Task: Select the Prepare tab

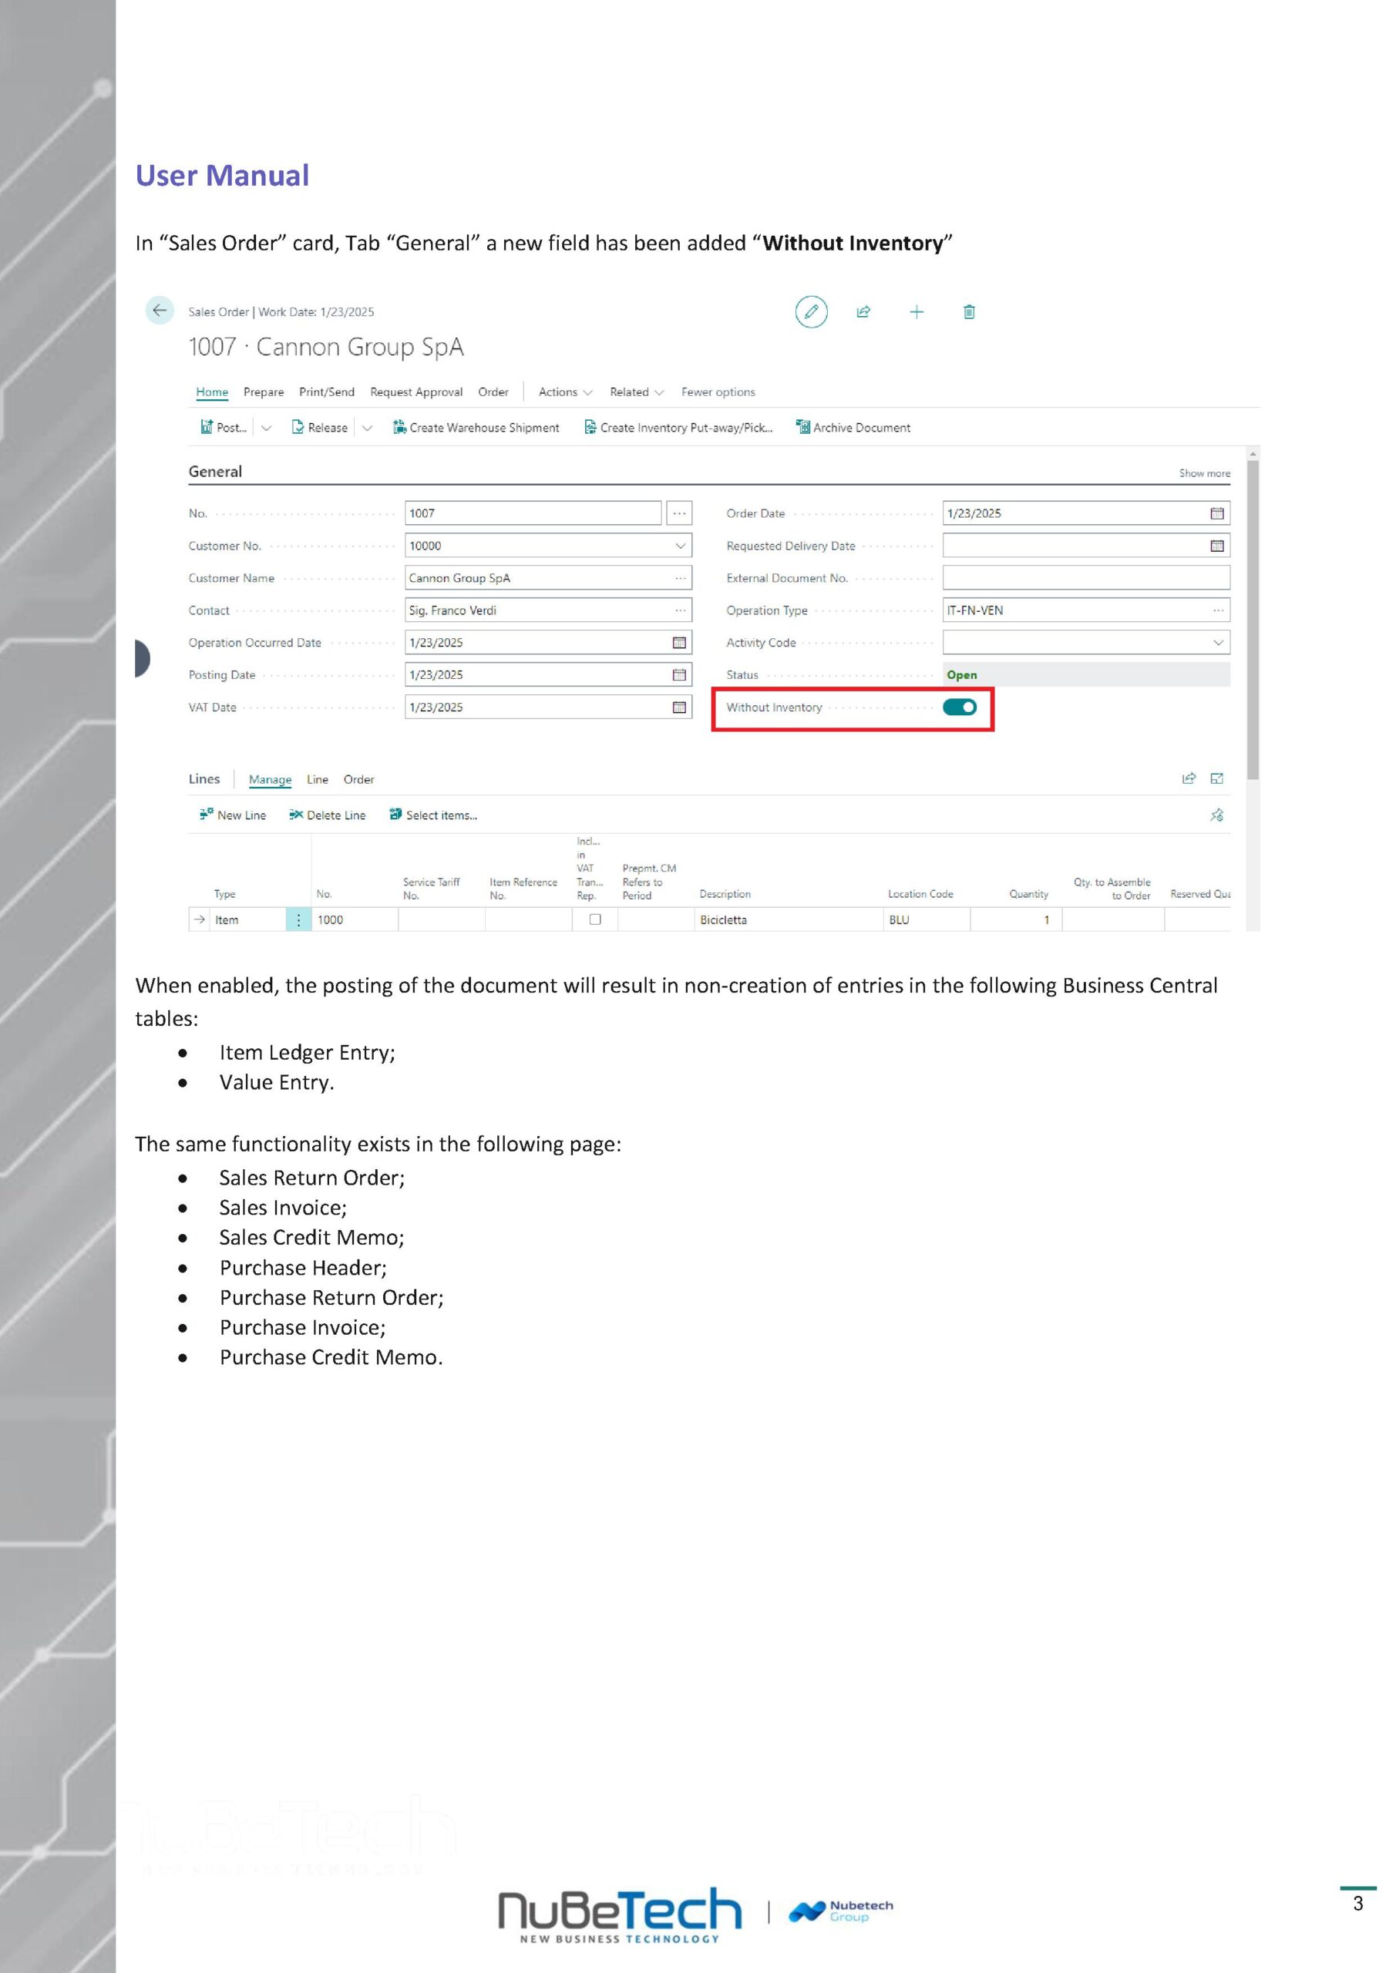Action: pos(264,392)
